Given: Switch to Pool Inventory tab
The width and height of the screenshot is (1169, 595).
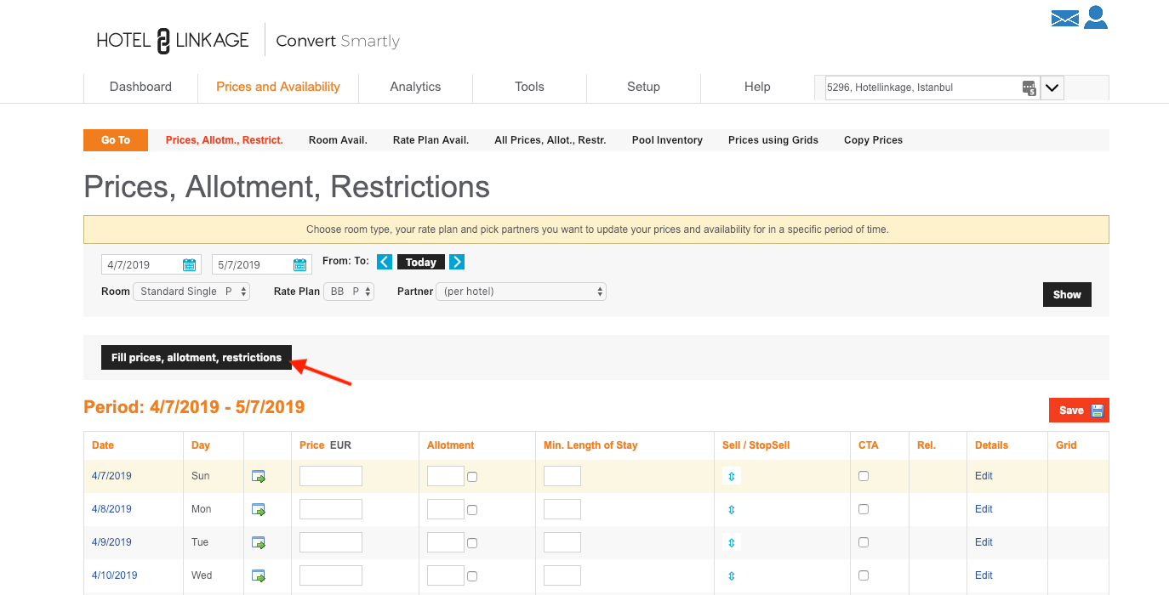Looking at the screenshot, I should [x=667, y=140].
